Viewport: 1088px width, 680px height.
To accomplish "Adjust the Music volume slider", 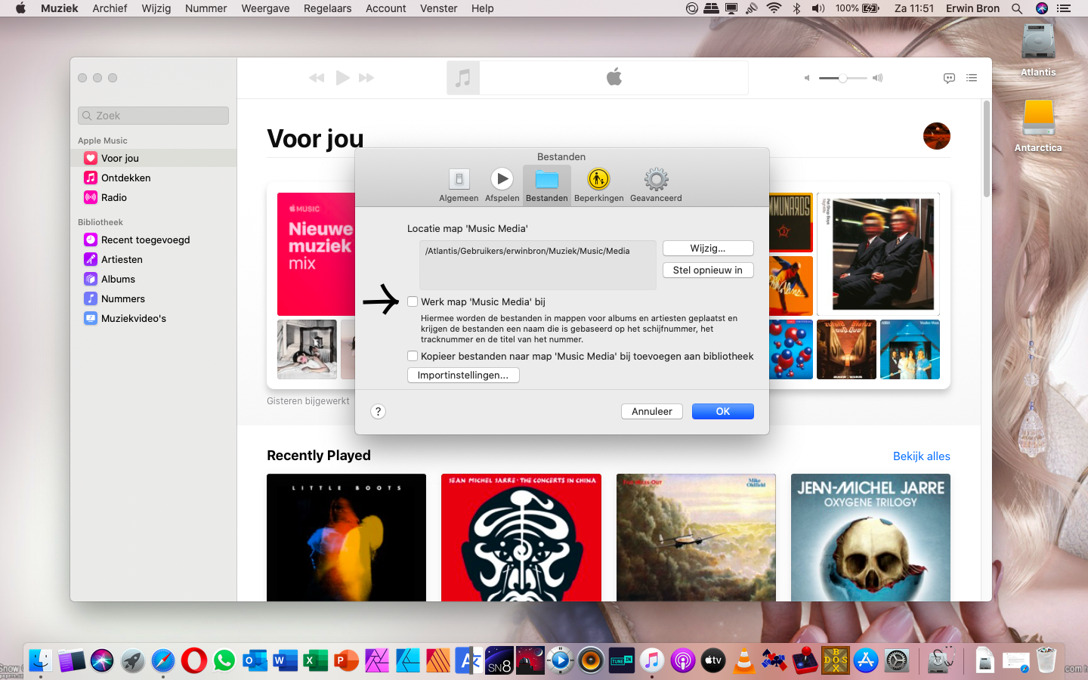I will tap(842, 78).
